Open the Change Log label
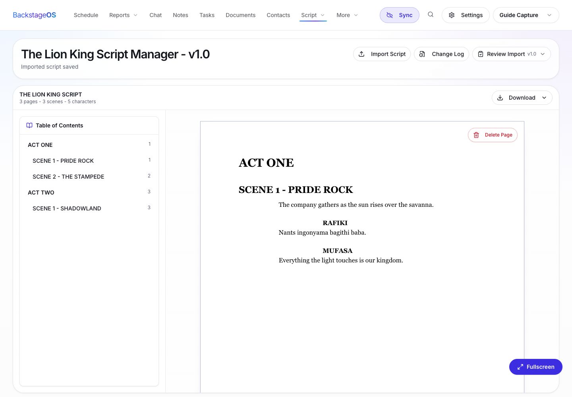This screenshot has width=572, height=397. click(x=448, y=54)
